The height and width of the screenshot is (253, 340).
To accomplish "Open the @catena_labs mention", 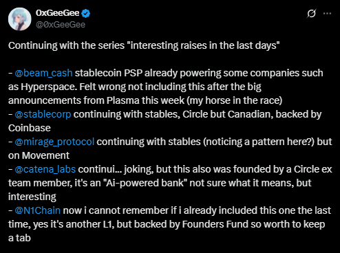I will [45, 169].
